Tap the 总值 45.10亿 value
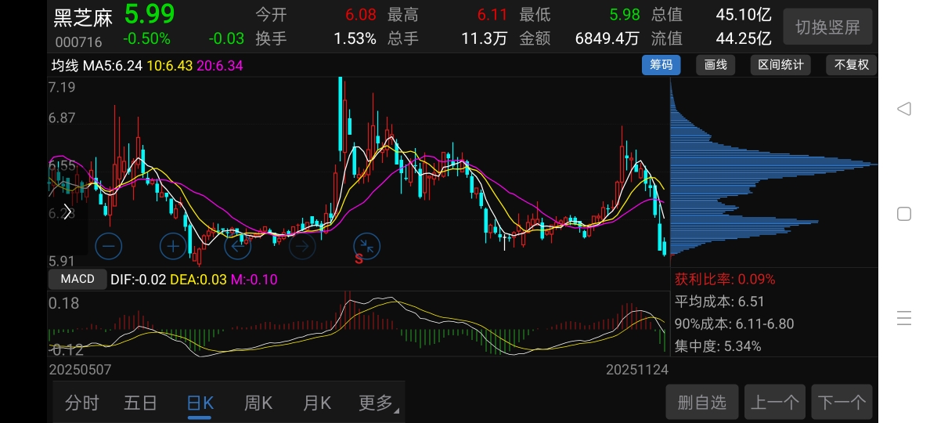The image size is (930, 423). [x=744, y=14]
